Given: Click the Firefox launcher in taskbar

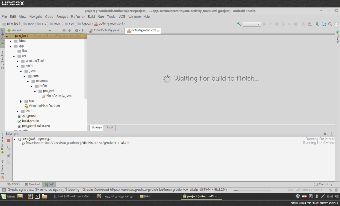Looking at the screenshot, I should (30, 196).
